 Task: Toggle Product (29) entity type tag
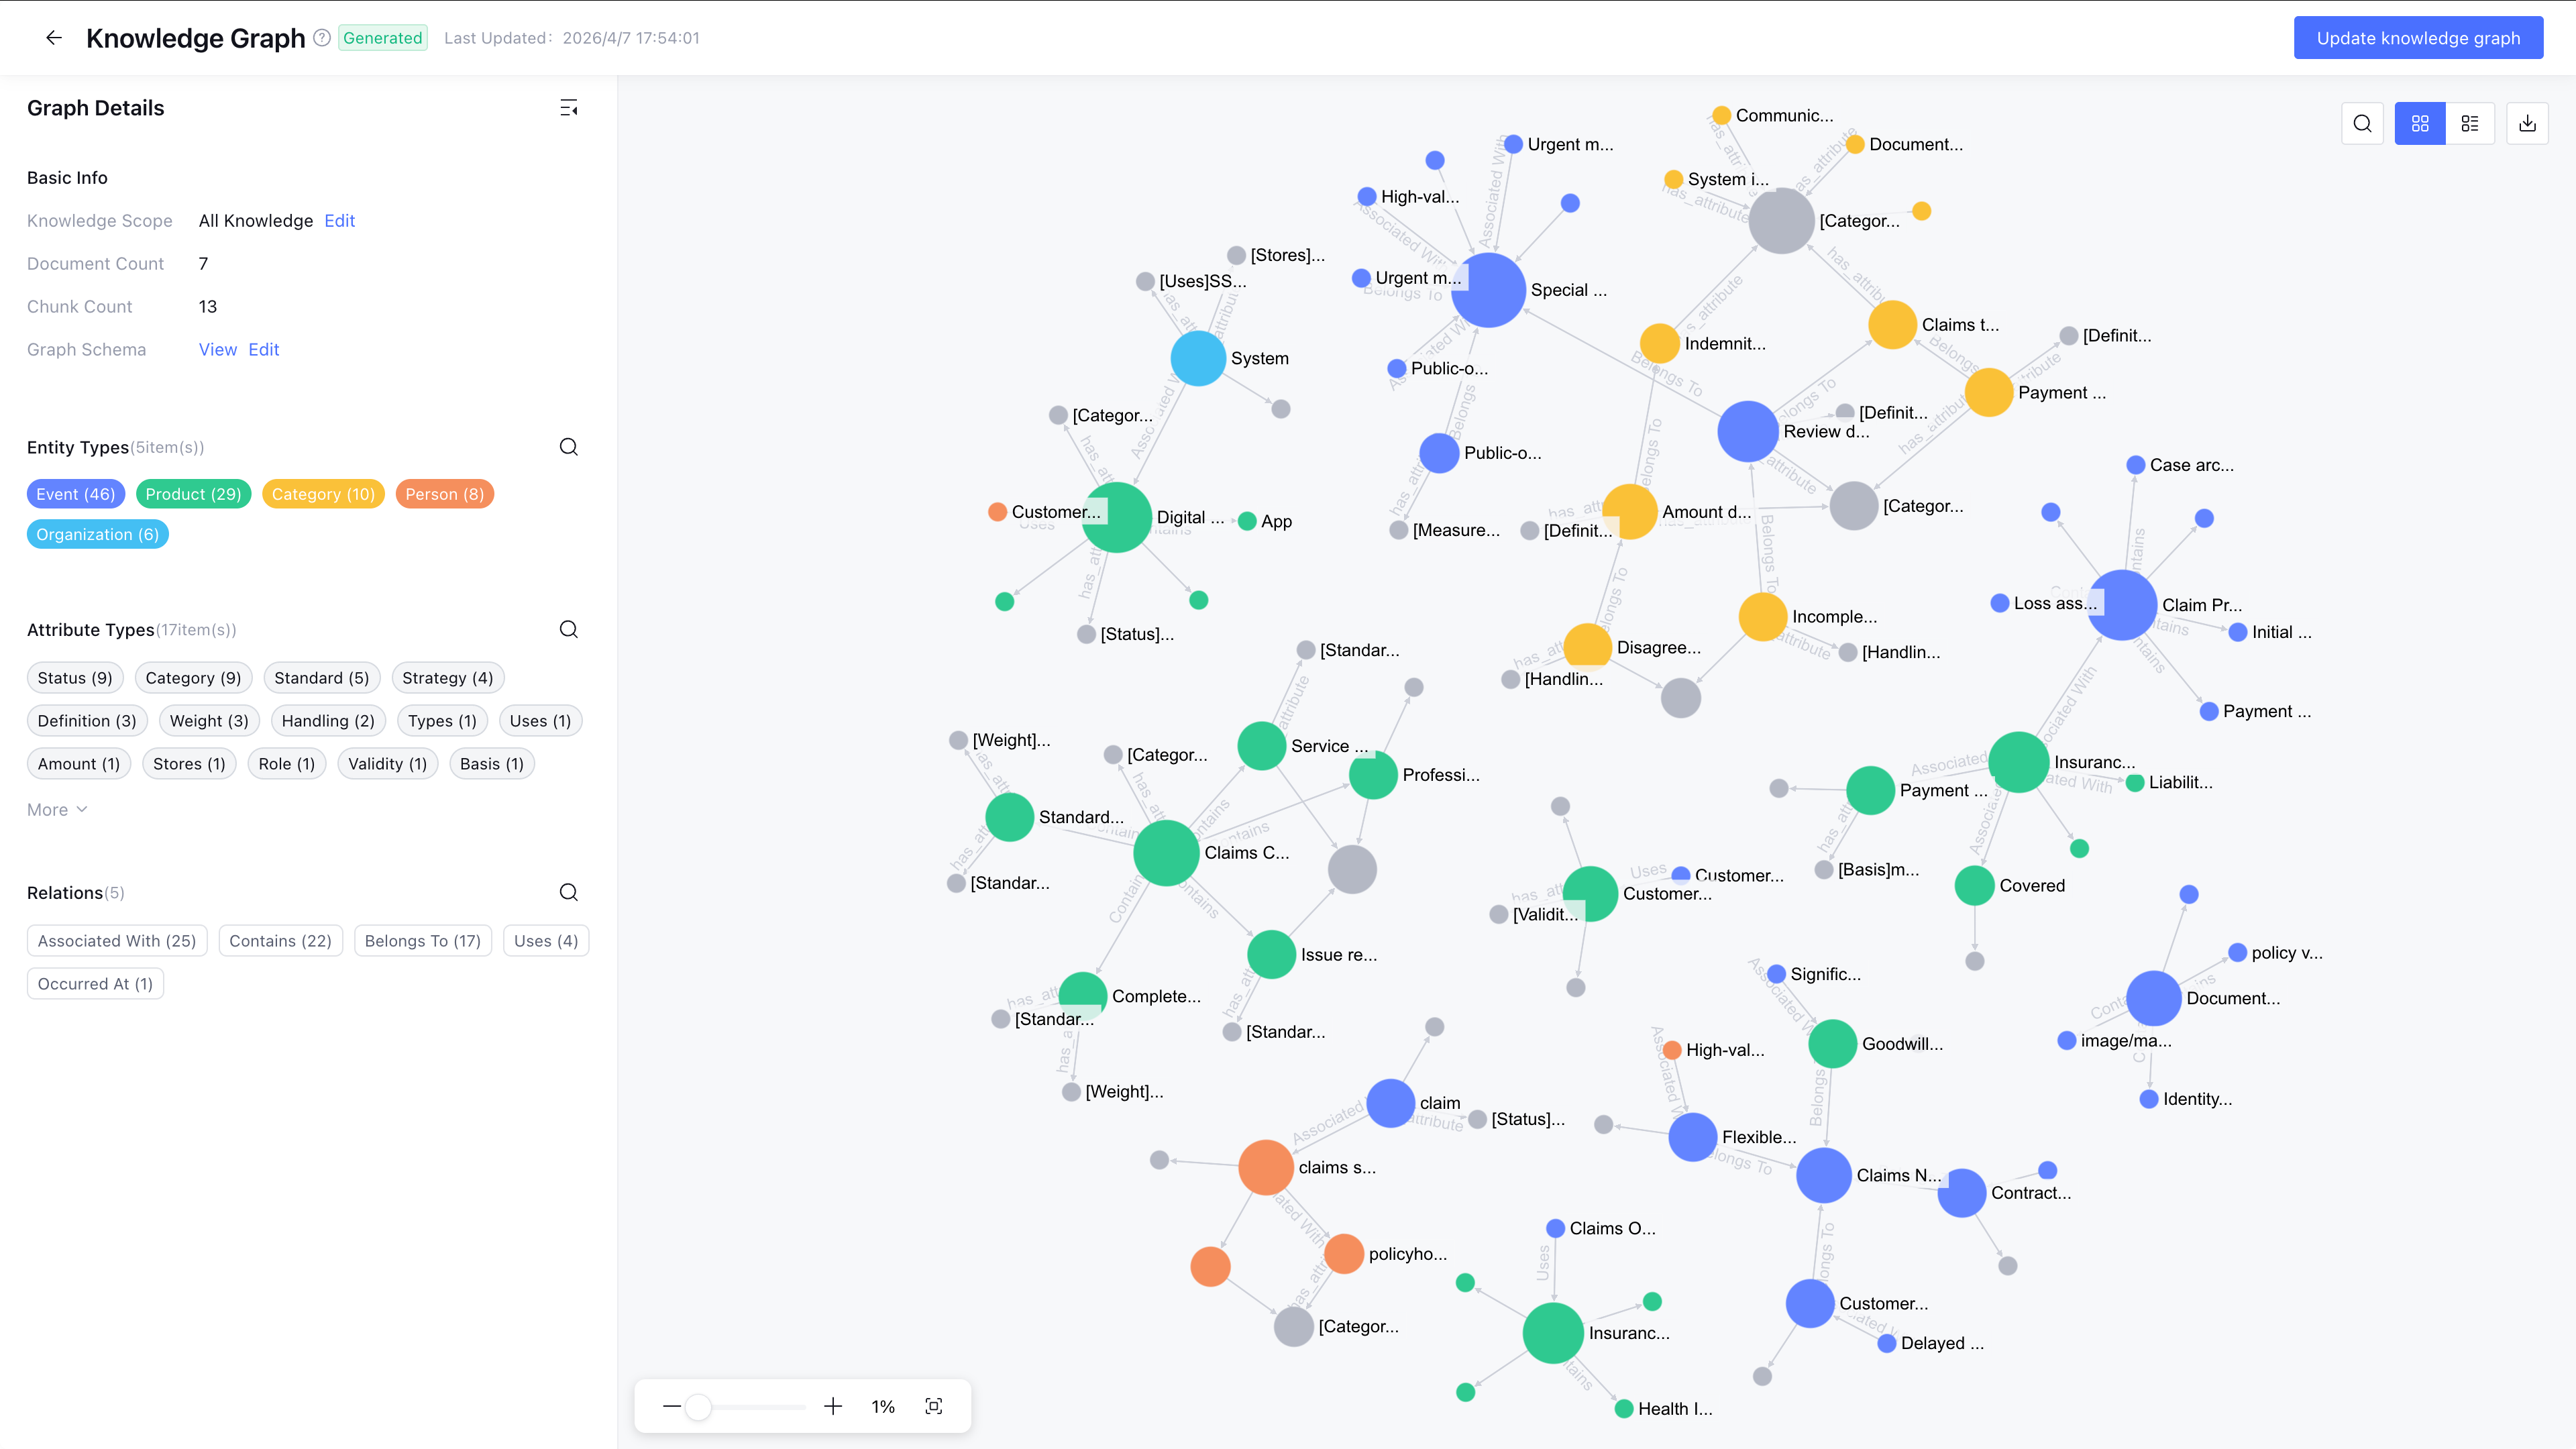193,494
